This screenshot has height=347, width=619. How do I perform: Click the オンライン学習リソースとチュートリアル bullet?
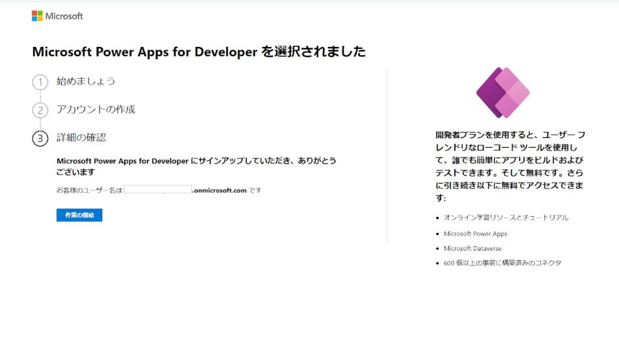tap(506, 217)
